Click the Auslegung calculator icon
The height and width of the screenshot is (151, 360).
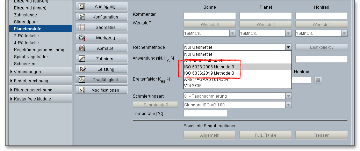[x=82, y=6]
